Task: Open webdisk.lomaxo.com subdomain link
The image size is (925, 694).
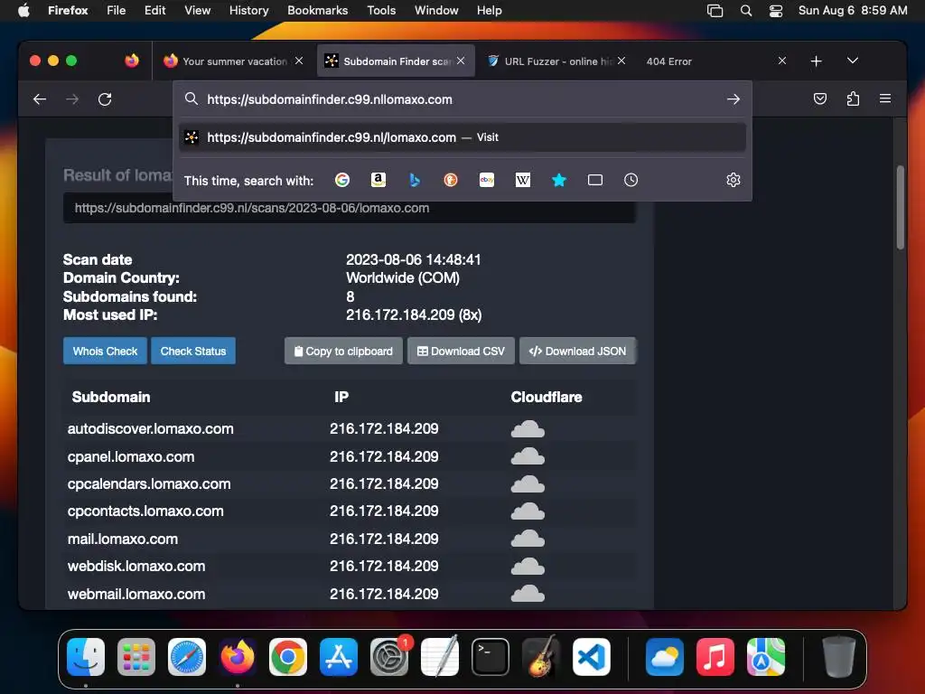Action: (136, 566)
